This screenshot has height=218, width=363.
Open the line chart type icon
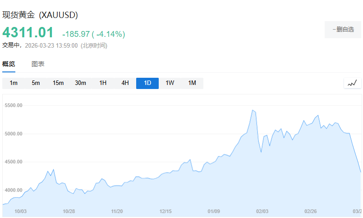click(352, 83)
